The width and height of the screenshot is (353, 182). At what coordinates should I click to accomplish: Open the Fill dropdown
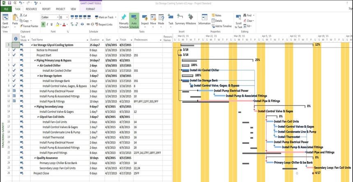250,26
